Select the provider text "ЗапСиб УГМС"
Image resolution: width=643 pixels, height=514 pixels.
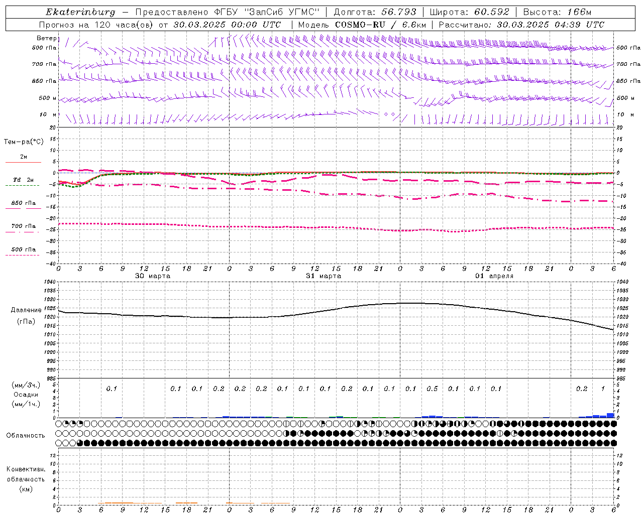tap(281, 12)
